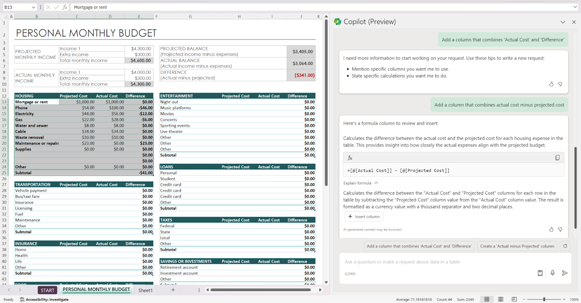Click the Projected Balance value $3,405.00
The image size is (581, 303).
pos(301,51)
